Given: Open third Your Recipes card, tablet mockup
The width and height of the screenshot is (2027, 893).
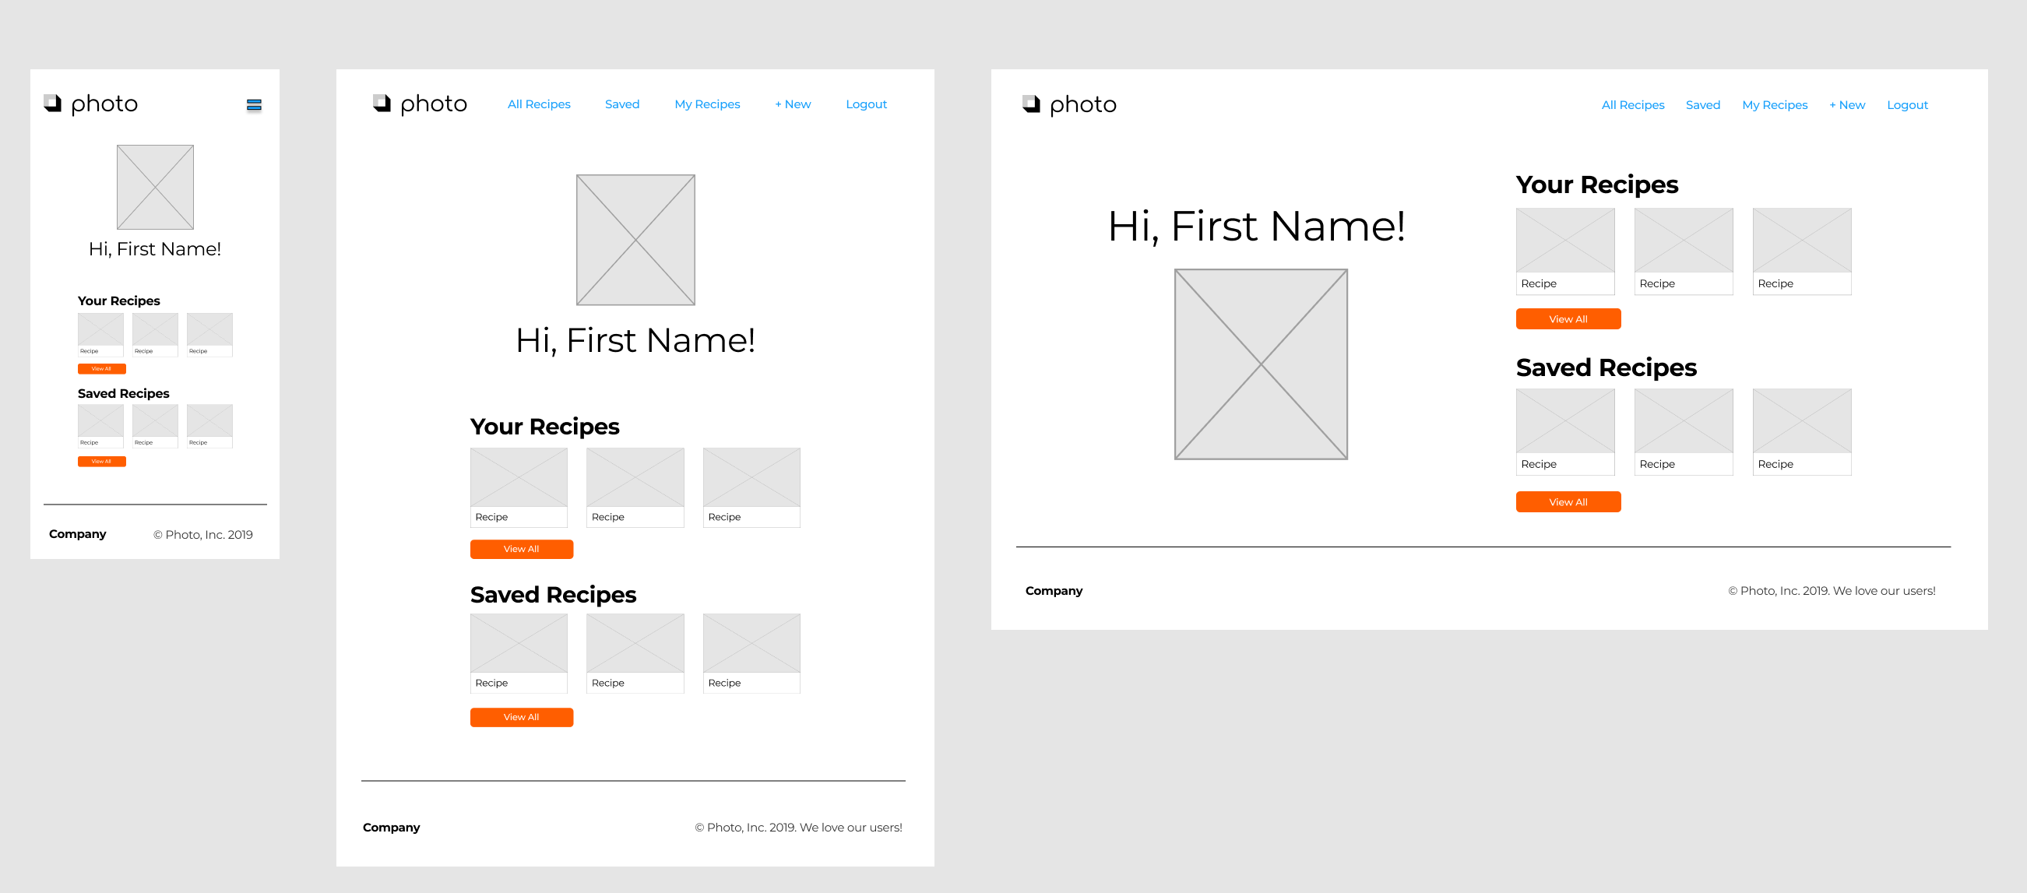Looking at the screenshot, I should coord(751,488).
